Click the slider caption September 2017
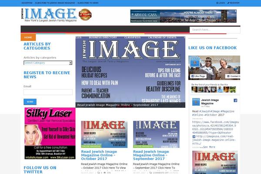 (118, 105)
